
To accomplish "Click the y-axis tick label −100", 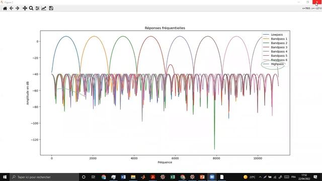I will pos(35,123).
